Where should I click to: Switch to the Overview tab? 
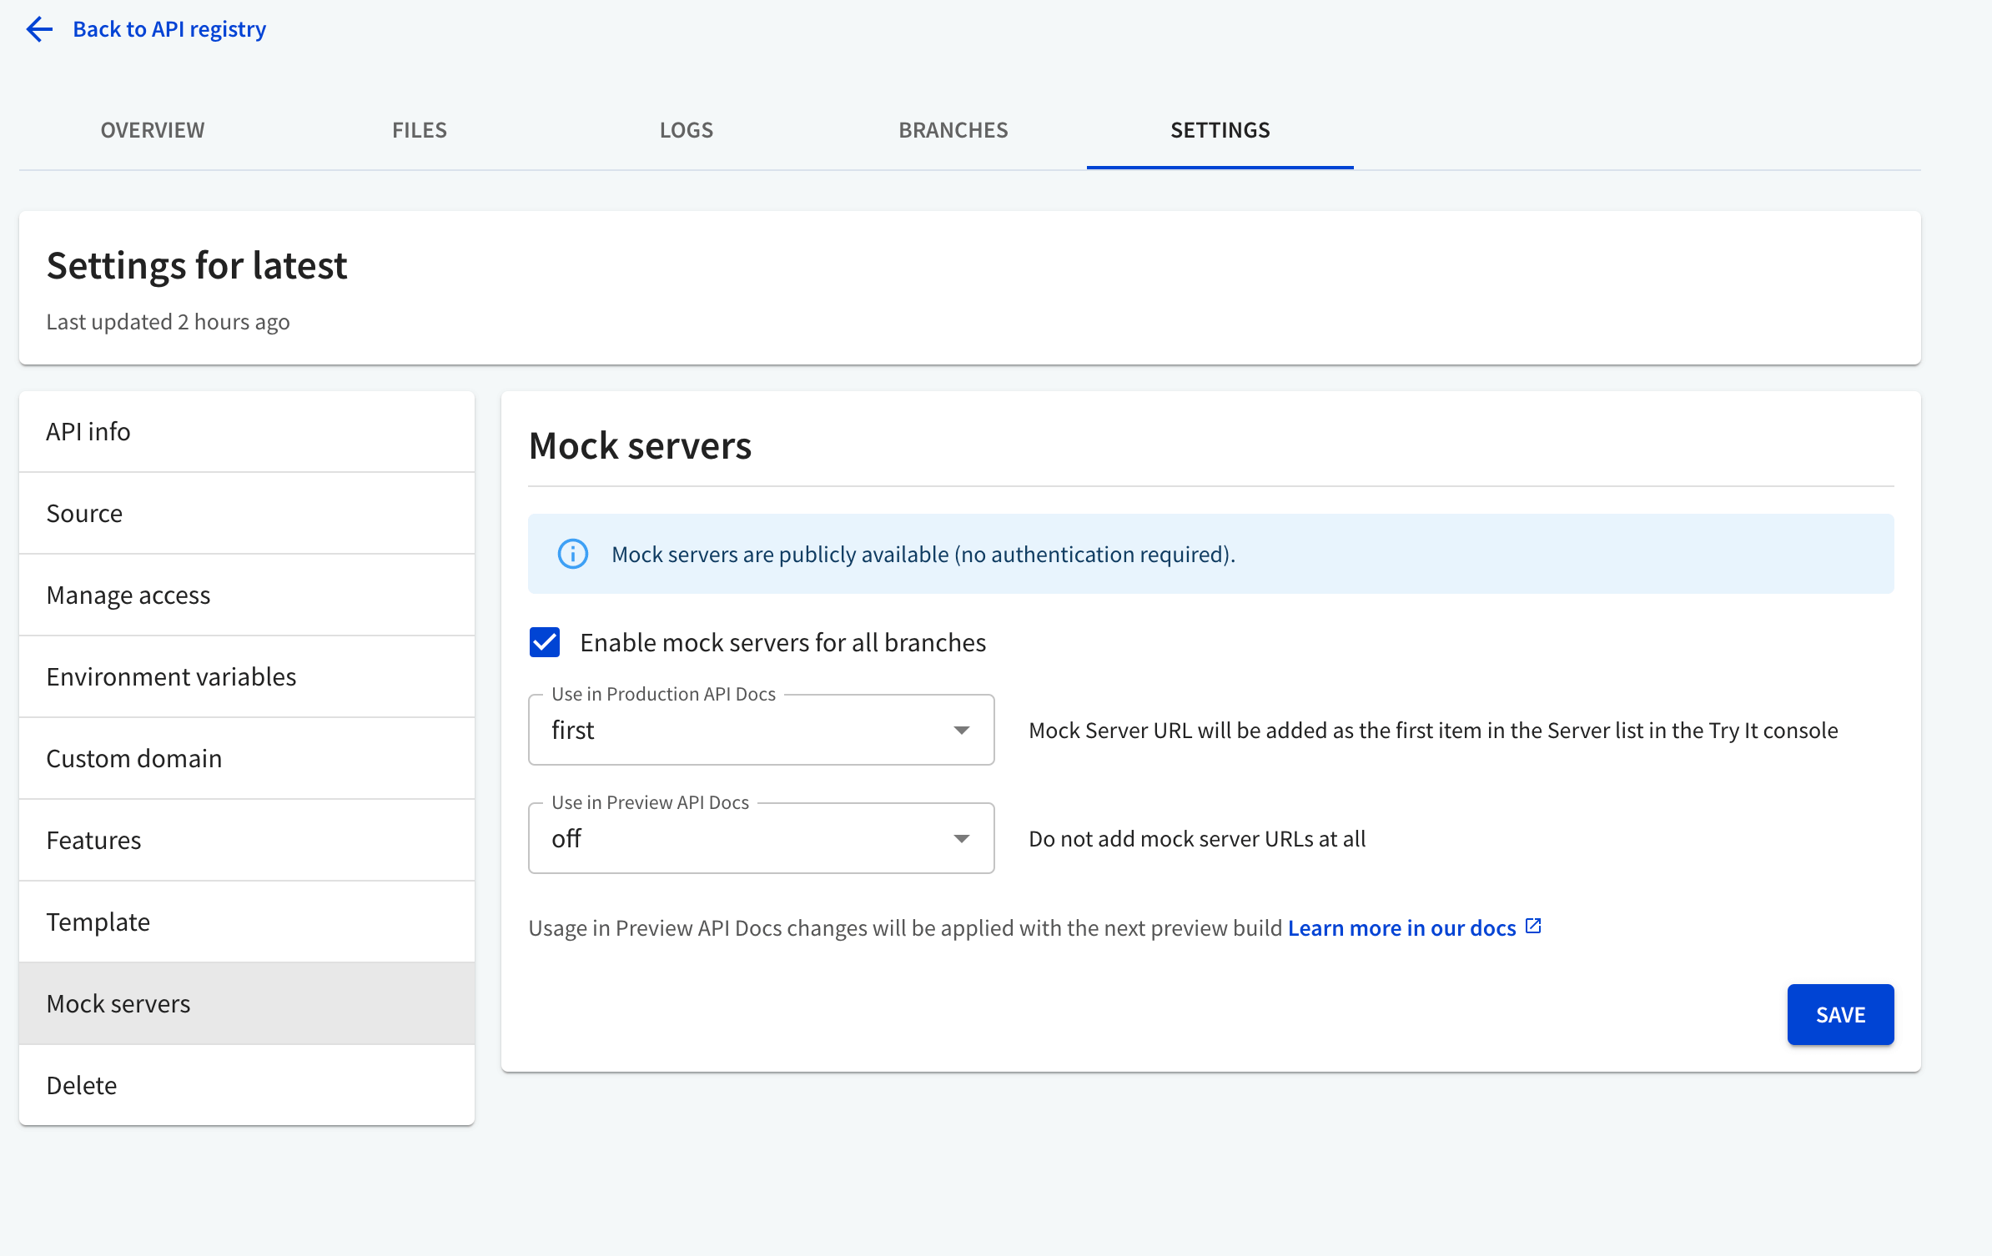pos(153,130)
